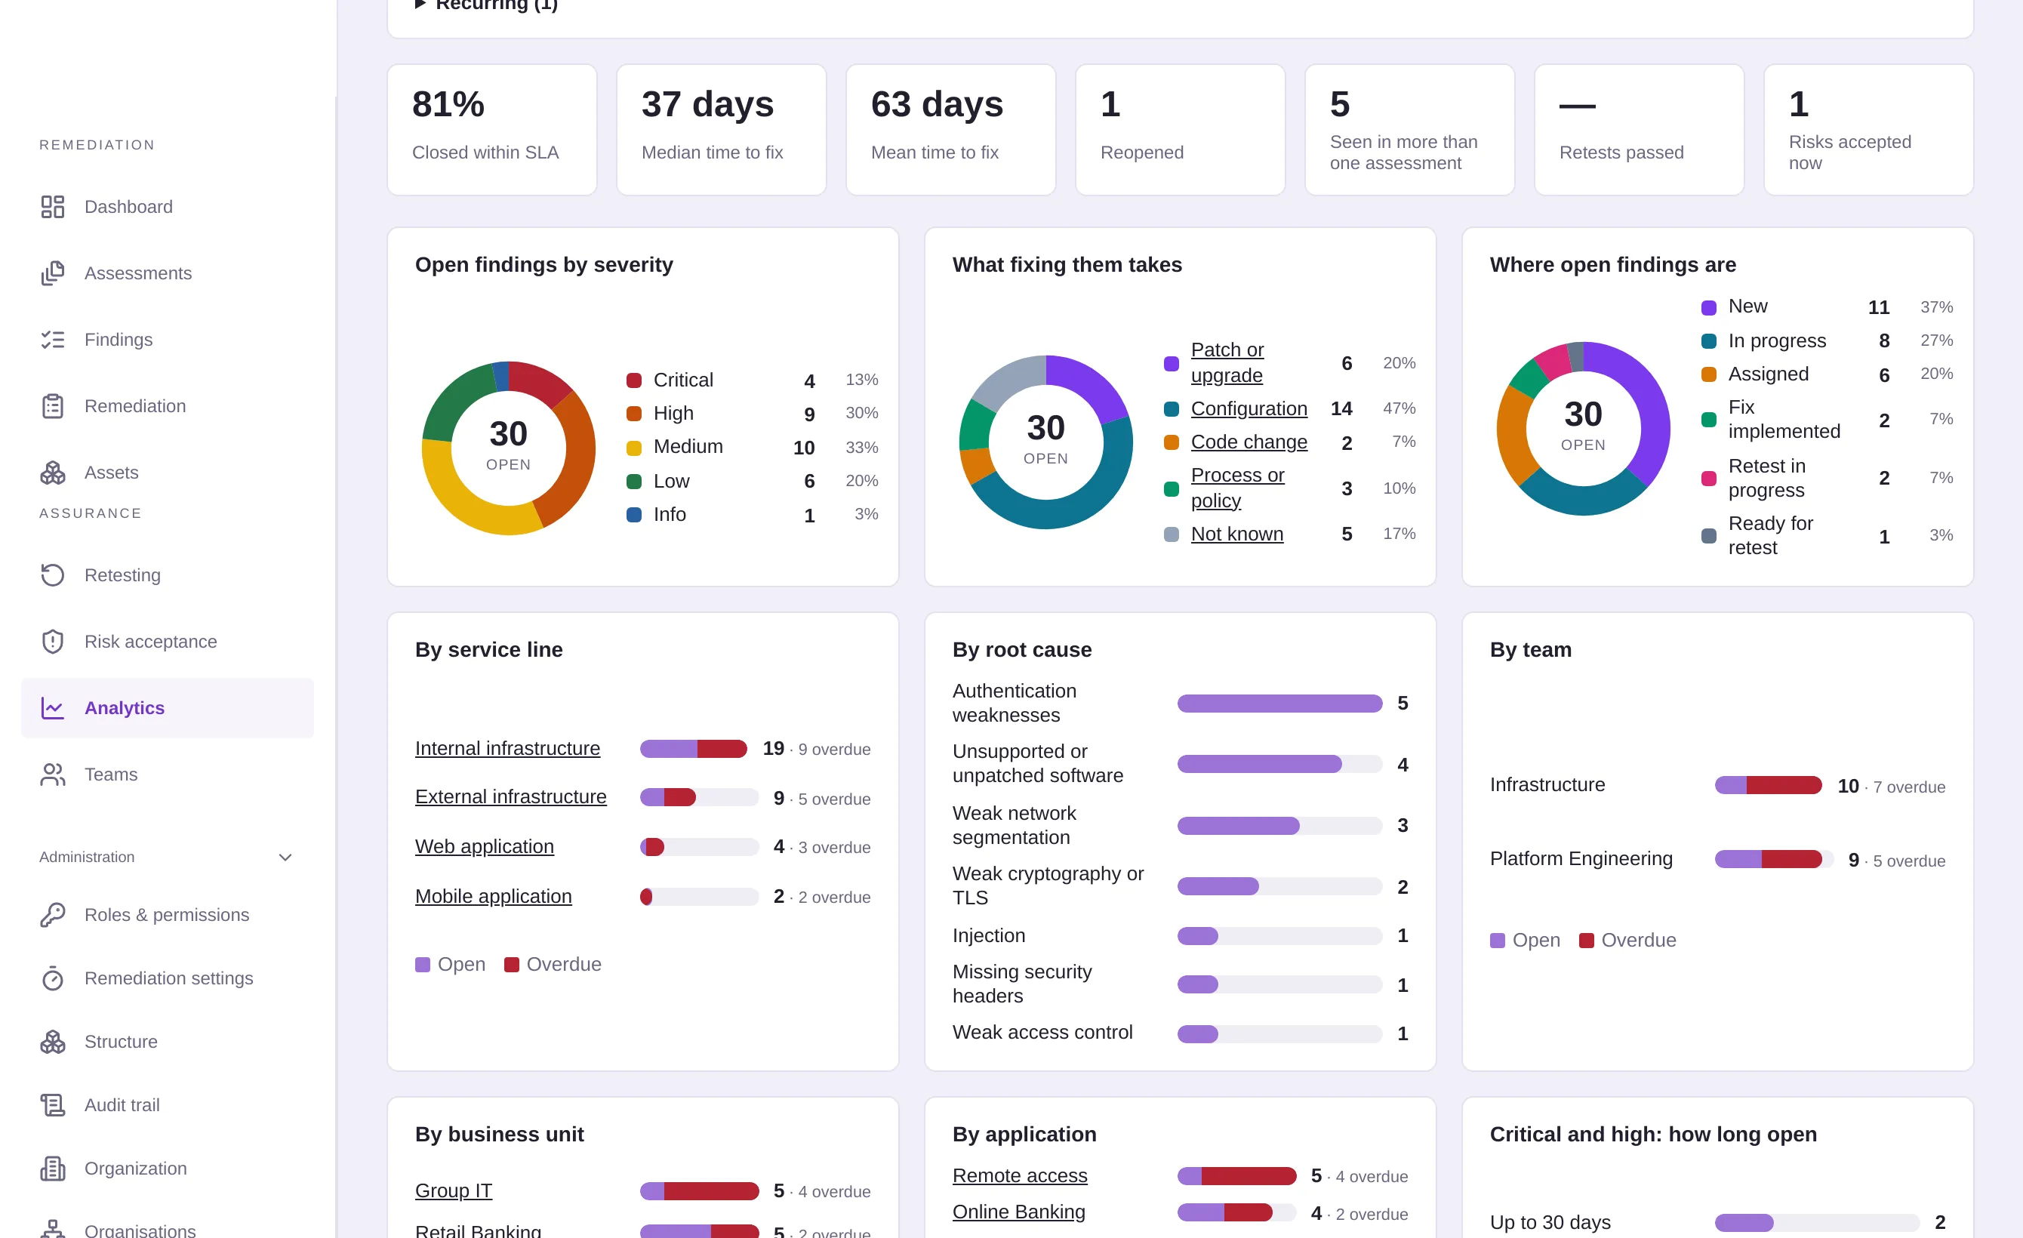
Task: Click the Configuration link
Action: click(1249, 409)
